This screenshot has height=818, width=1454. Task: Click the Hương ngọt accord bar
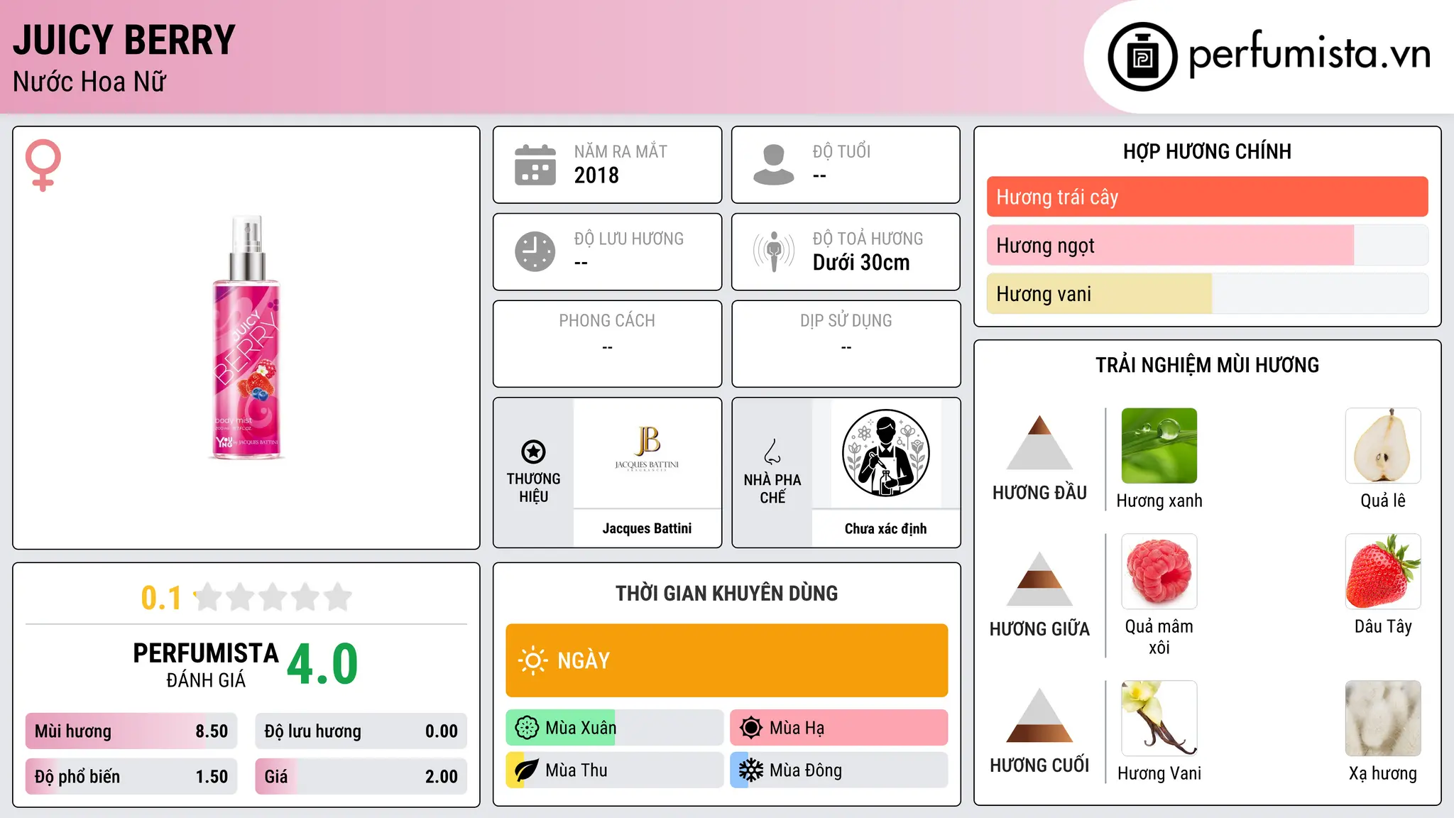tap(1208, 245)
